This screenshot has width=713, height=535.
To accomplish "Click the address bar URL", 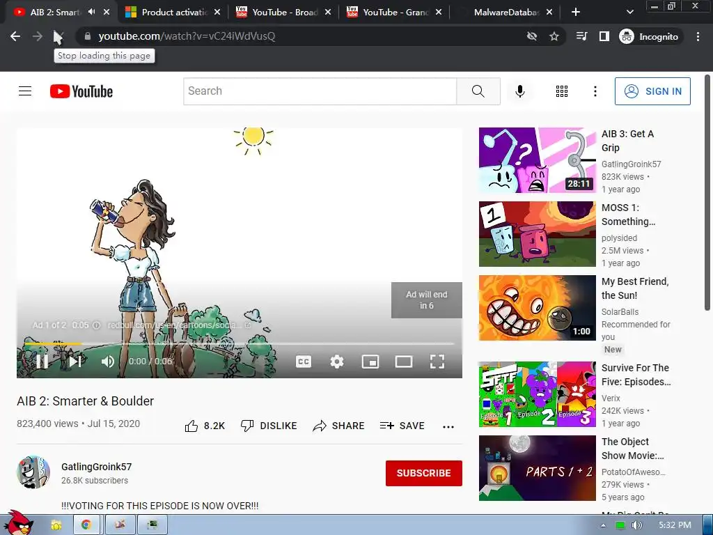I will pos(187,36).
